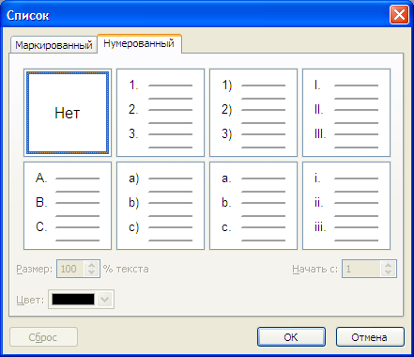Select the a. b. c. lettered style
This screenshot has width=414, height=357.
coord(253,206)
